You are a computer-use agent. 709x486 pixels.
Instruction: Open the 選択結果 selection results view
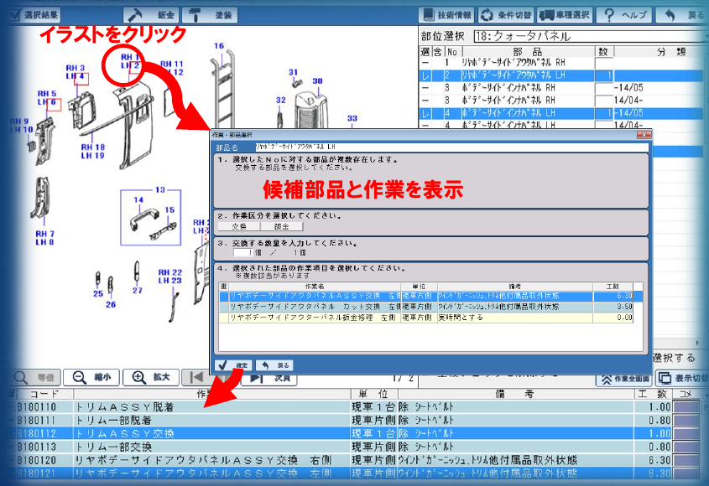pos(34,15)
